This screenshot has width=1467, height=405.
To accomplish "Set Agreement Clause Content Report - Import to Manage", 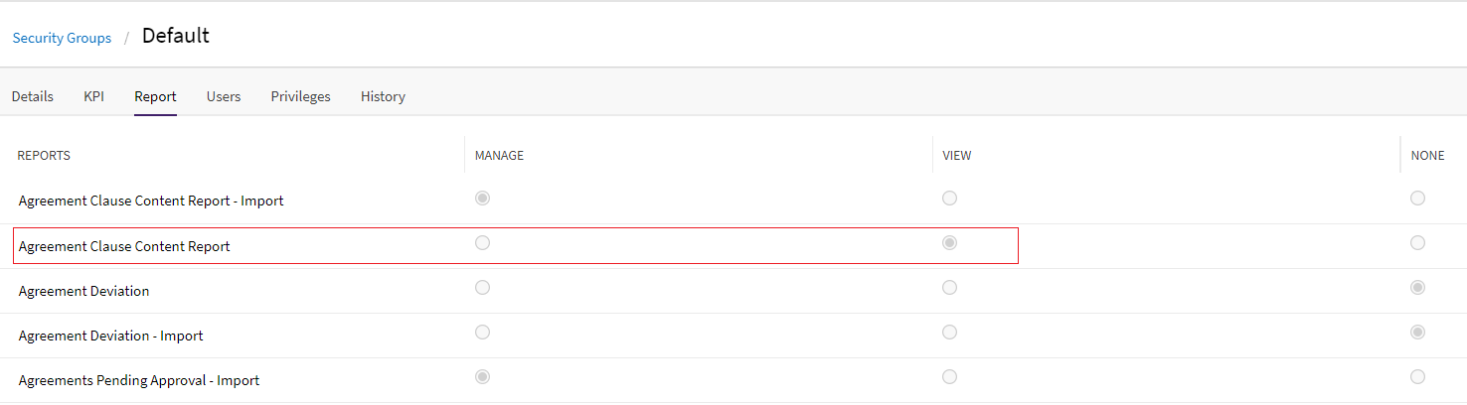I will pyautogui.click(x=482, y=199).
